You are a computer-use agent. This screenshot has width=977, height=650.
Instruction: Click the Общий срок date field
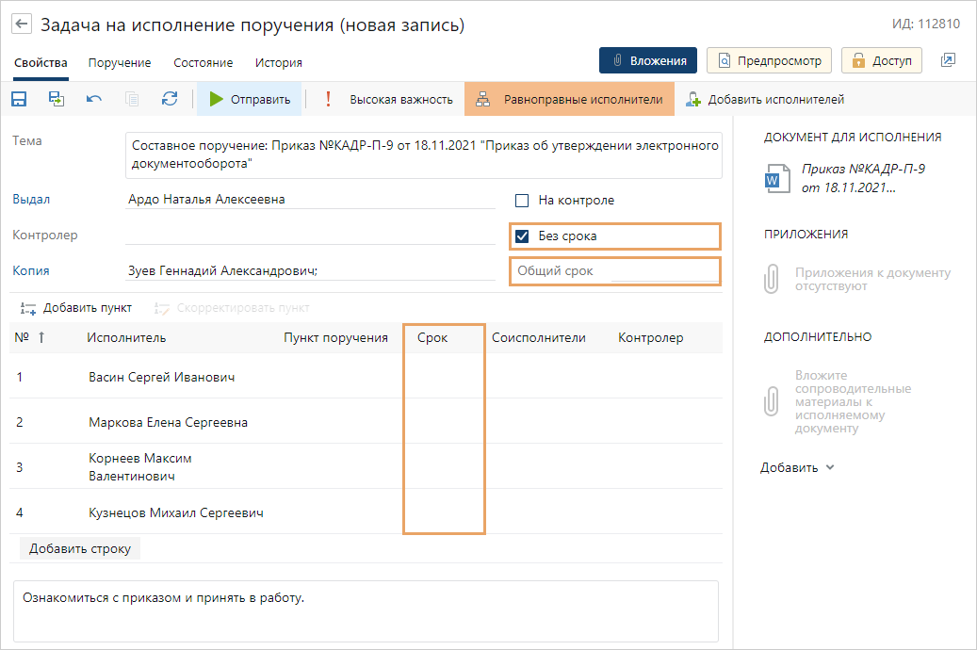point(614,271)
